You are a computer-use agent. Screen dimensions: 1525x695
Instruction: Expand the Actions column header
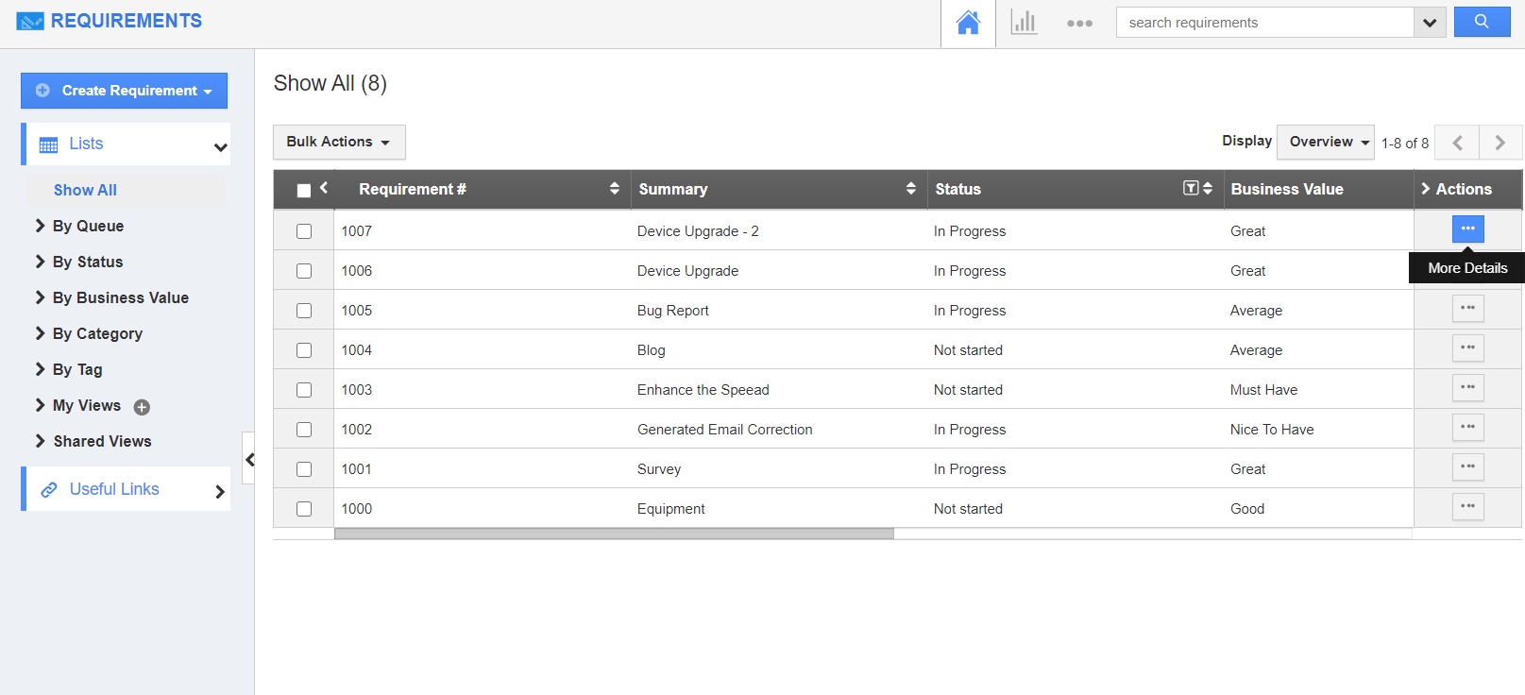pyautogui.click(x=1426, y=189)
